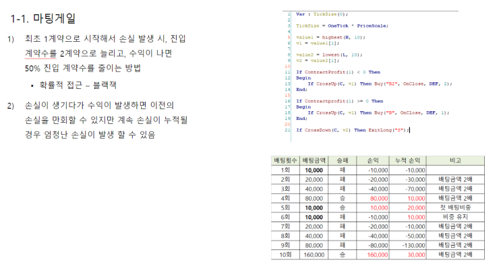The image size is (501, 279).
Task: Click the "40,000" 배팅금액 cell in row 8회
Action: (314, 236)
